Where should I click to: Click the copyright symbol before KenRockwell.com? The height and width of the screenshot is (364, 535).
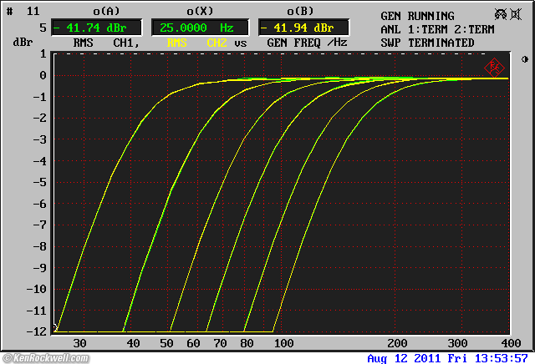point(6,358)
